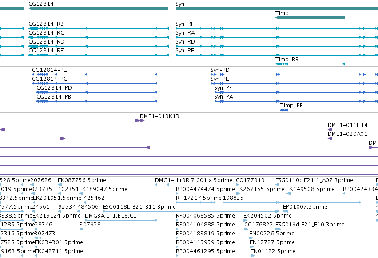Select the Timp-PB protein label
This screenshot has height=258, width=378.
(291, 106)
